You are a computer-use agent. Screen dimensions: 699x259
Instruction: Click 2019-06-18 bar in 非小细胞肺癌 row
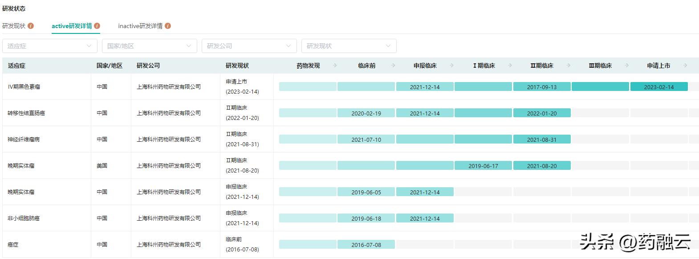tap(366, 218)
